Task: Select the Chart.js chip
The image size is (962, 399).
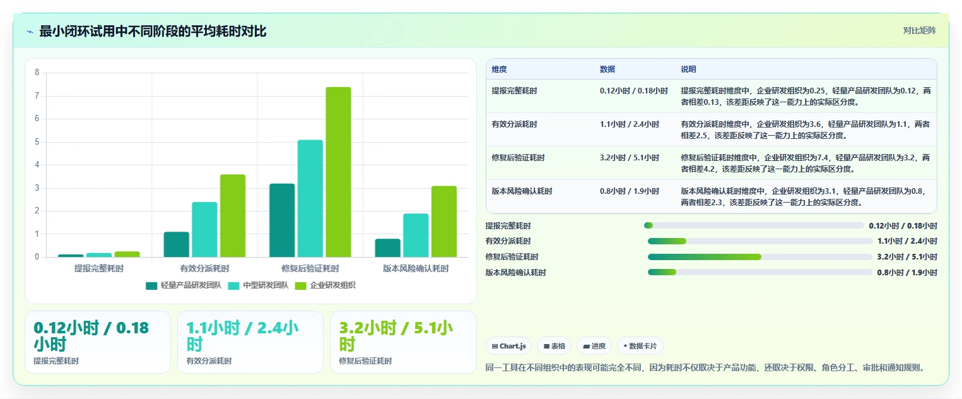Action: 509,346
